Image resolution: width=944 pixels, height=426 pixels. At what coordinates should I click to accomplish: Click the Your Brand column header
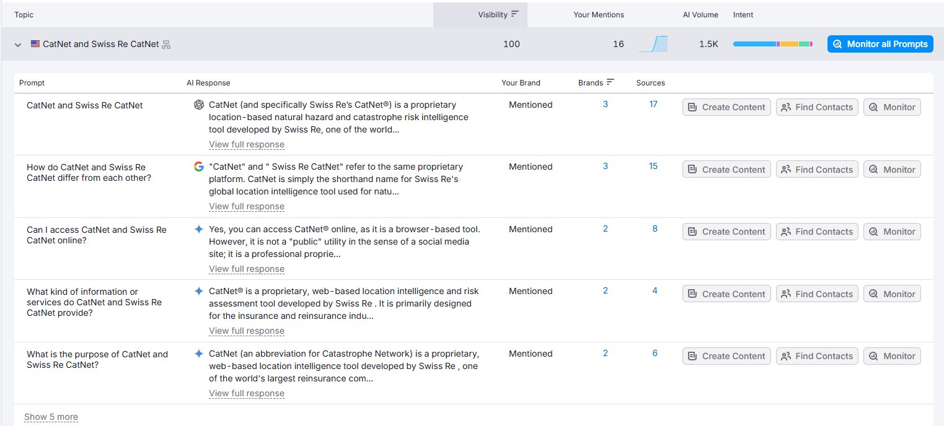tap(521, 82)
